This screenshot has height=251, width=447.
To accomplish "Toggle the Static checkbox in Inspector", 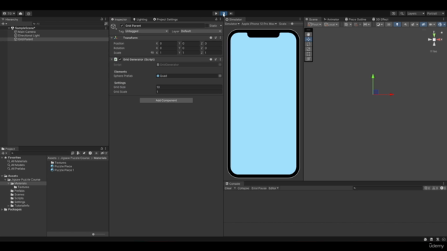I will pyautogui.click(x=207, y=26).
